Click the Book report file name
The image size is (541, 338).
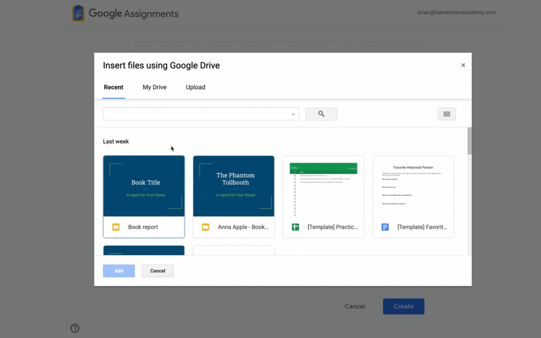point(143,227)
